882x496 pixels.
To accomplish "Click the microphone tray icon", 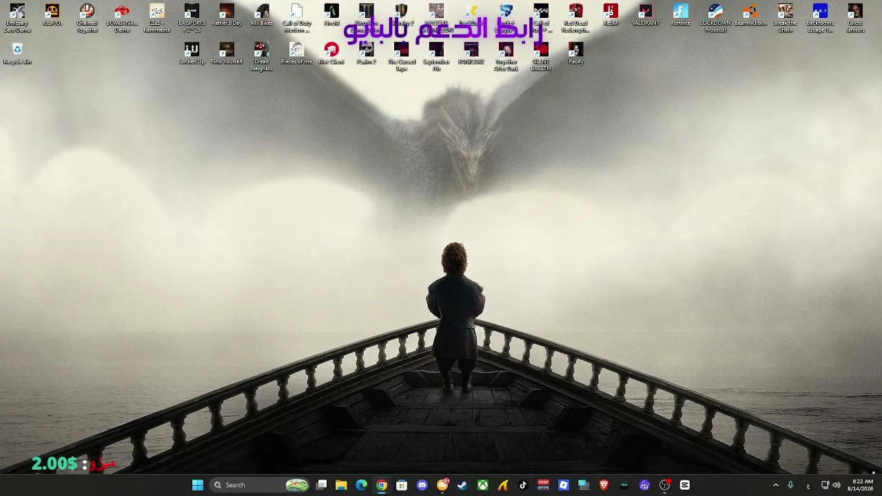I will 790,485.
